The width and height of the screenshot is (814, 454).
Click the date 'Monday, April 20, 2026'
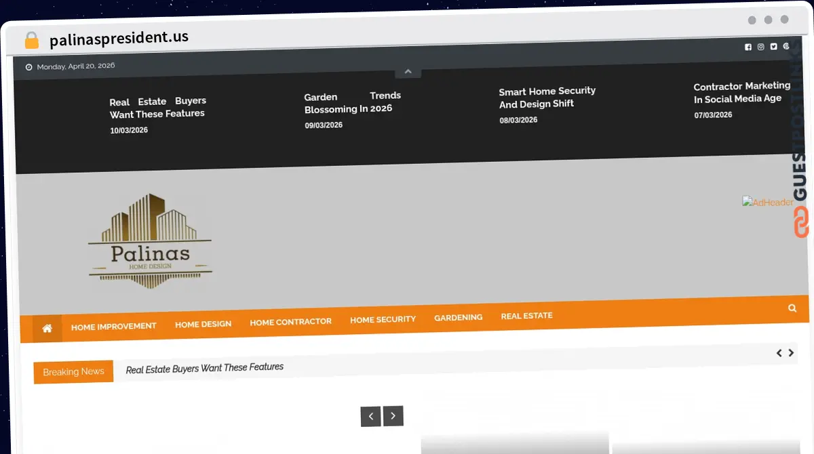pos(76,66)
